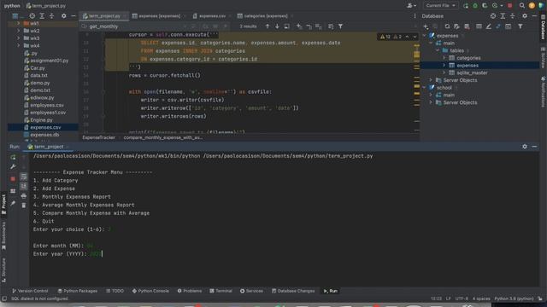Open Database panel settings gear
547x307 pixels.
pos(525,16)
